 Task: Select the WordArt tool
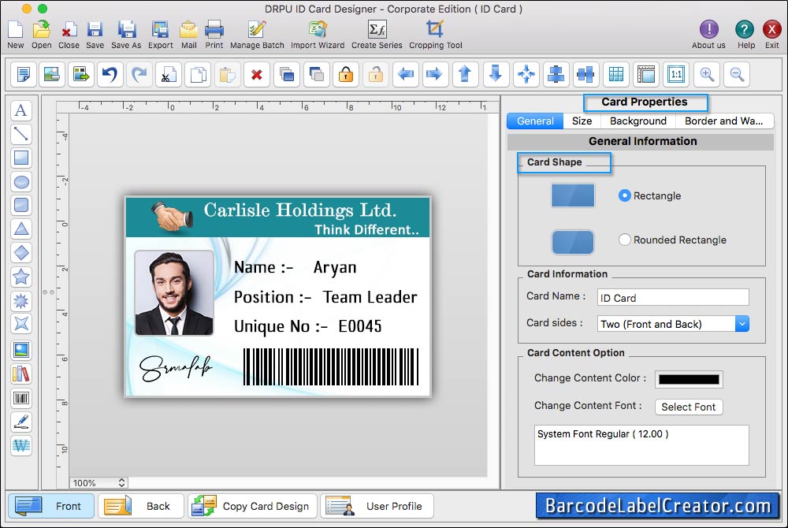[x=21, y=445]
